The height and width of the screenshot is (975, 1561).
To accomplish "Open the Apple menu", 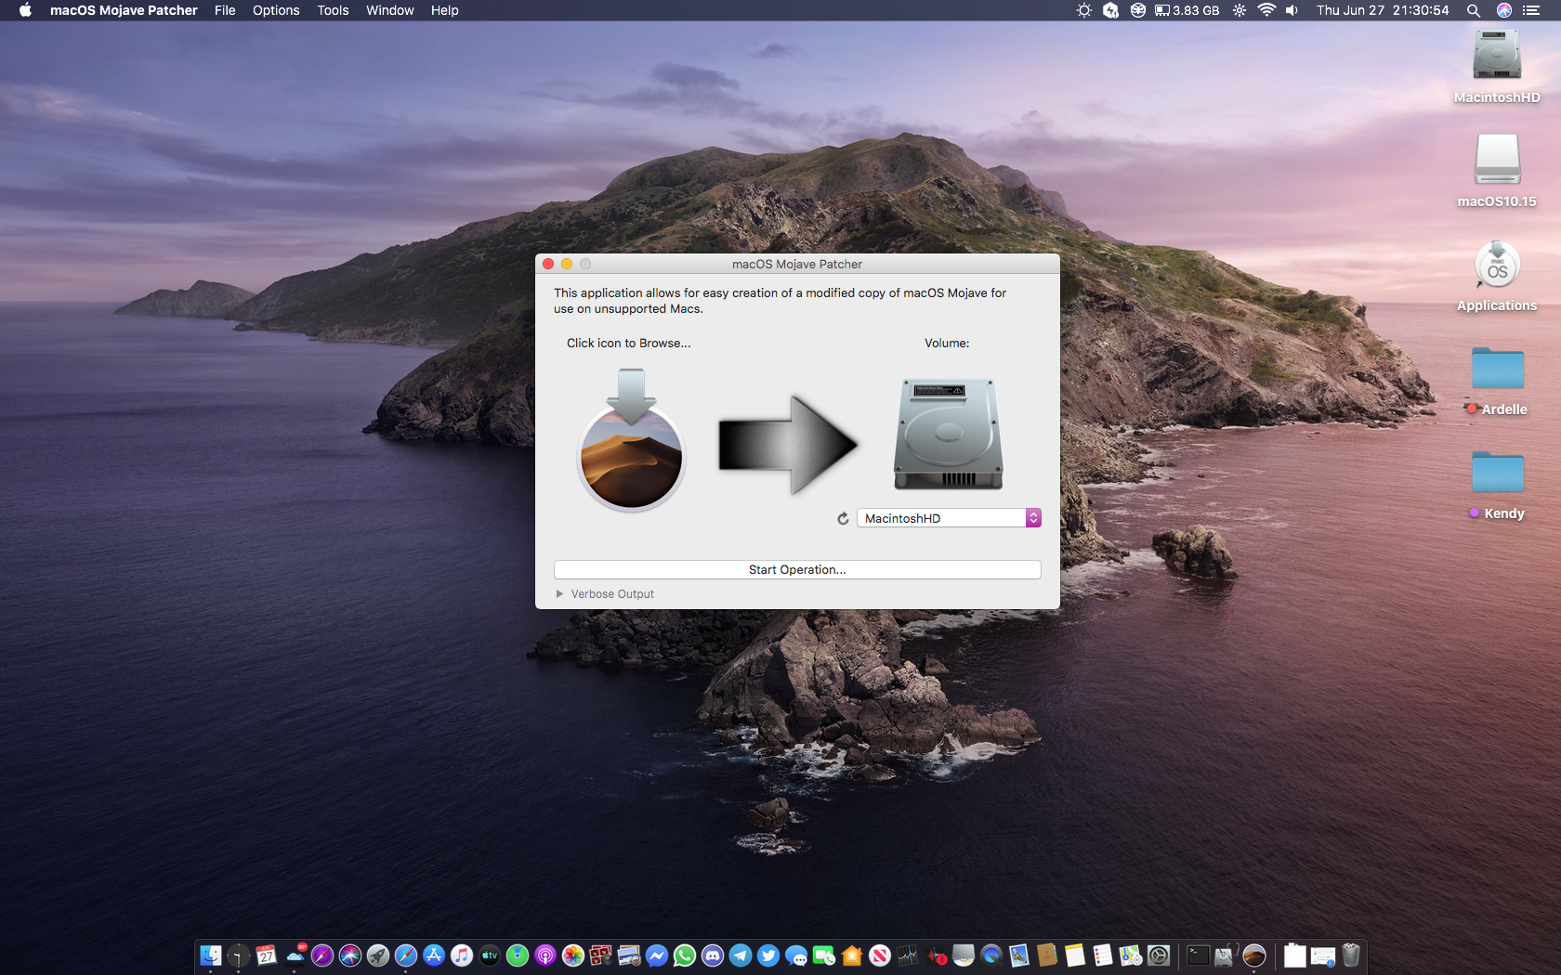I will 25,10.
